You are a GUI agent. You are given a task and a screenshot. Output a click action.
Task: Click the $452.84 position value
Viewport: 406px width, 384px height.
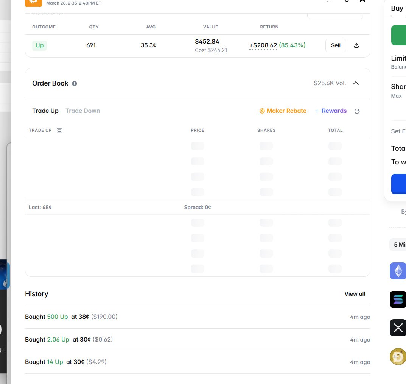pyautogui.click(x=207, y=41)
